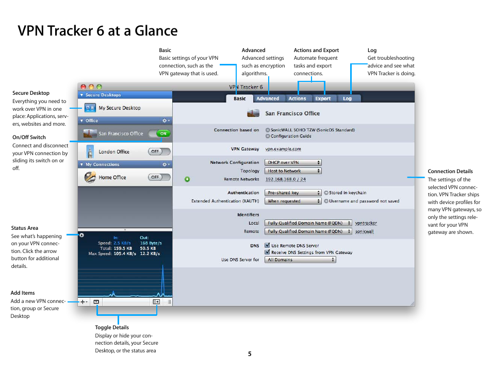Select Home Office connection row
The height and width of the screenshot is (373, 492).
(x=125, y=177)
